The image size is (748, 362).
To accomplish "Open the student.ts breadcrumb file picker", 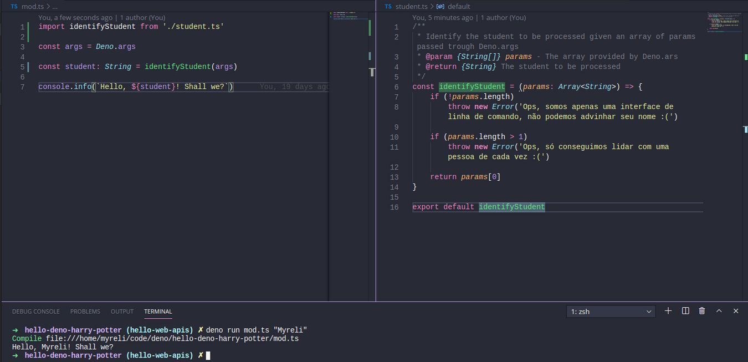I will coord(411,7).
